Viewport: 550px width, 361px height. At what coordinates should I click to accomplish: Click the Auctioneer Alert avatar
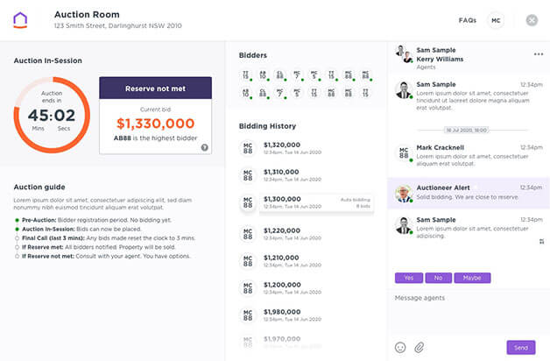pyautogui.click(x=404, y=194)
